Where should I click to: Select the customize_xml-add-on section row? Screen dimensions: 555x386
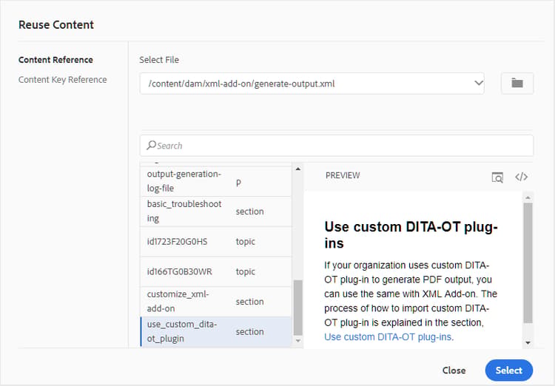(215, 302)
